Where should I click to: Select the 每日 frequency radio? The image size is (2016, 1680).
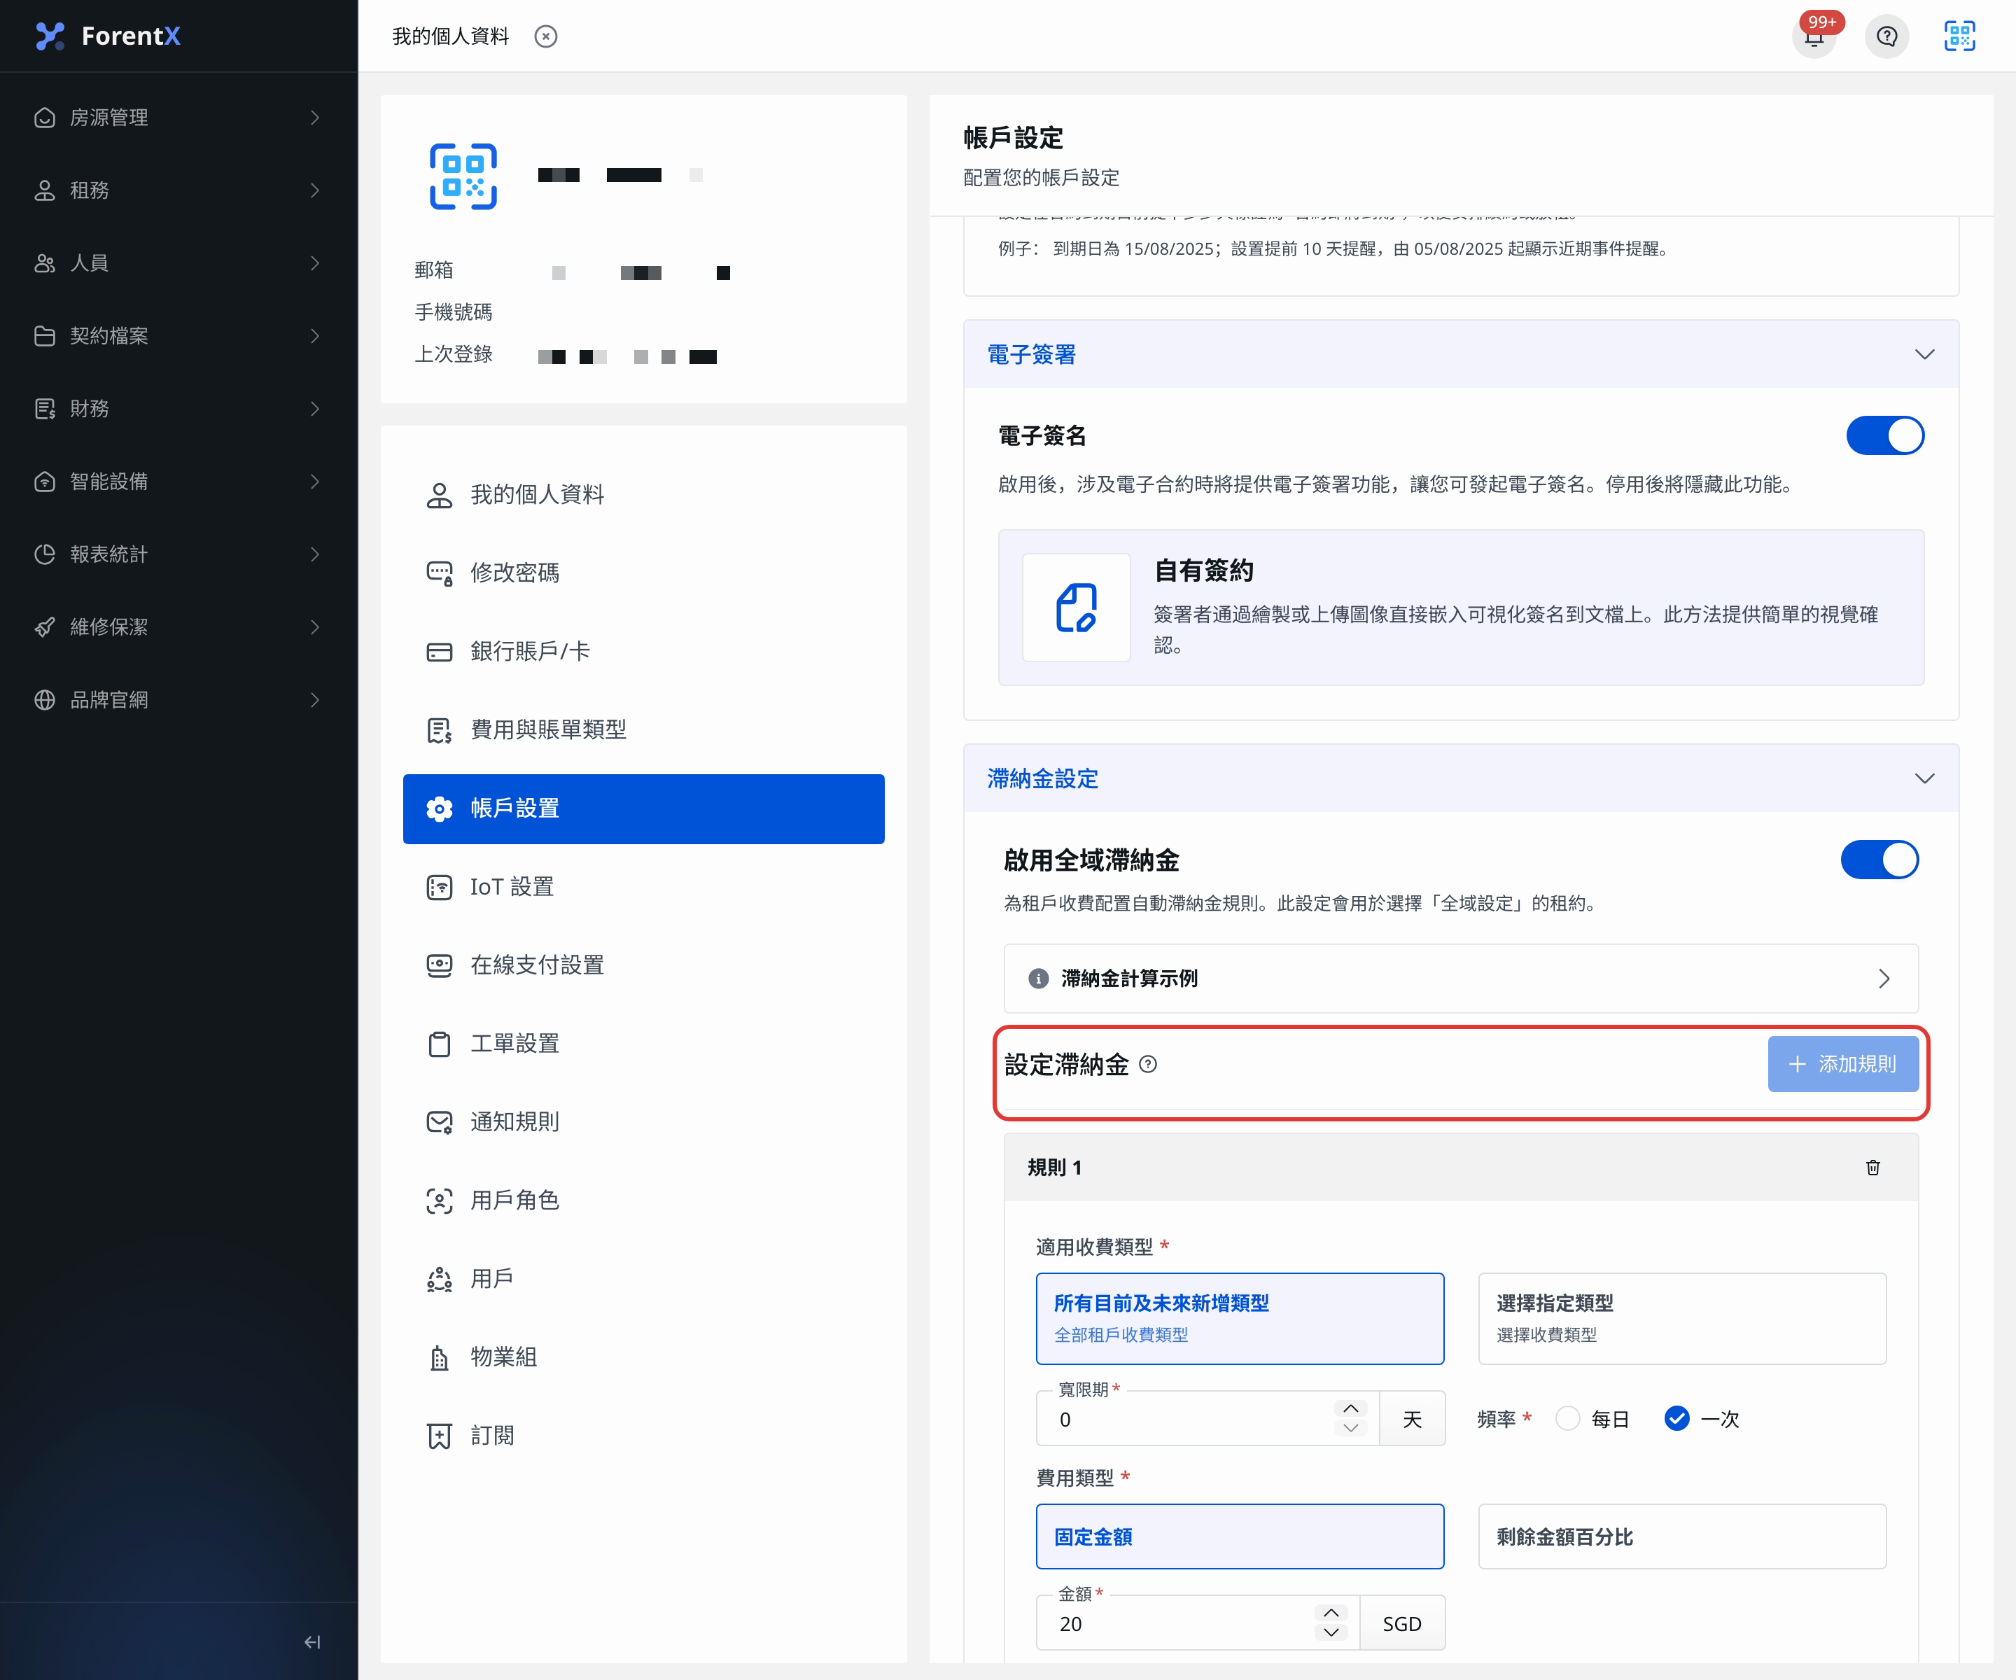[1568, 1418]
